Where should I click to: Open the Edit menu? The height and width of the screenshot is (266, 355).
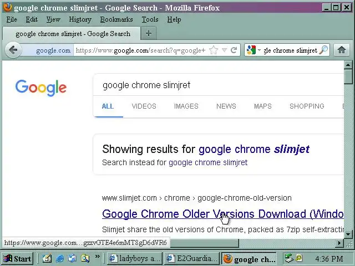coord(32,19)
